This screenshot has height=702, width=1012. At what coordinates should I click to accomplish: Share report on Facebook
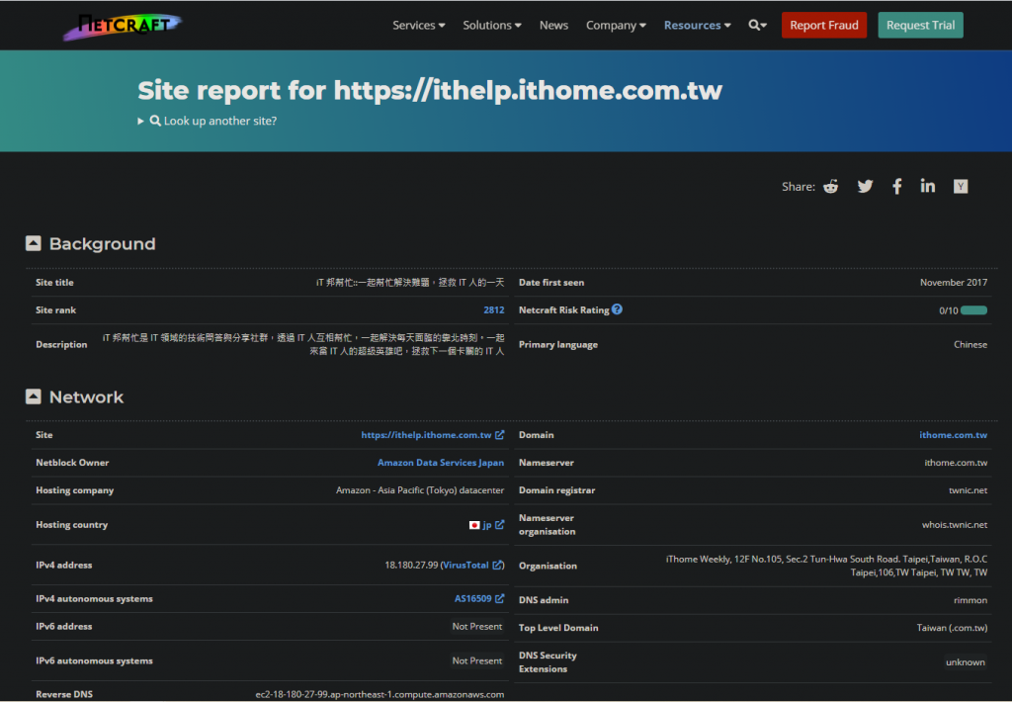click(x=897, y=187)
